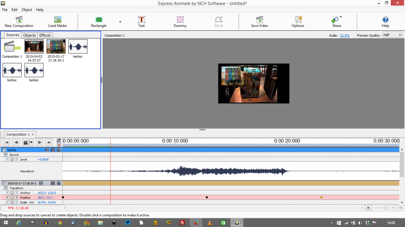Select the berlioz thumbnail in Sources
Screen dimensions: 405x227
click(78, 47)
